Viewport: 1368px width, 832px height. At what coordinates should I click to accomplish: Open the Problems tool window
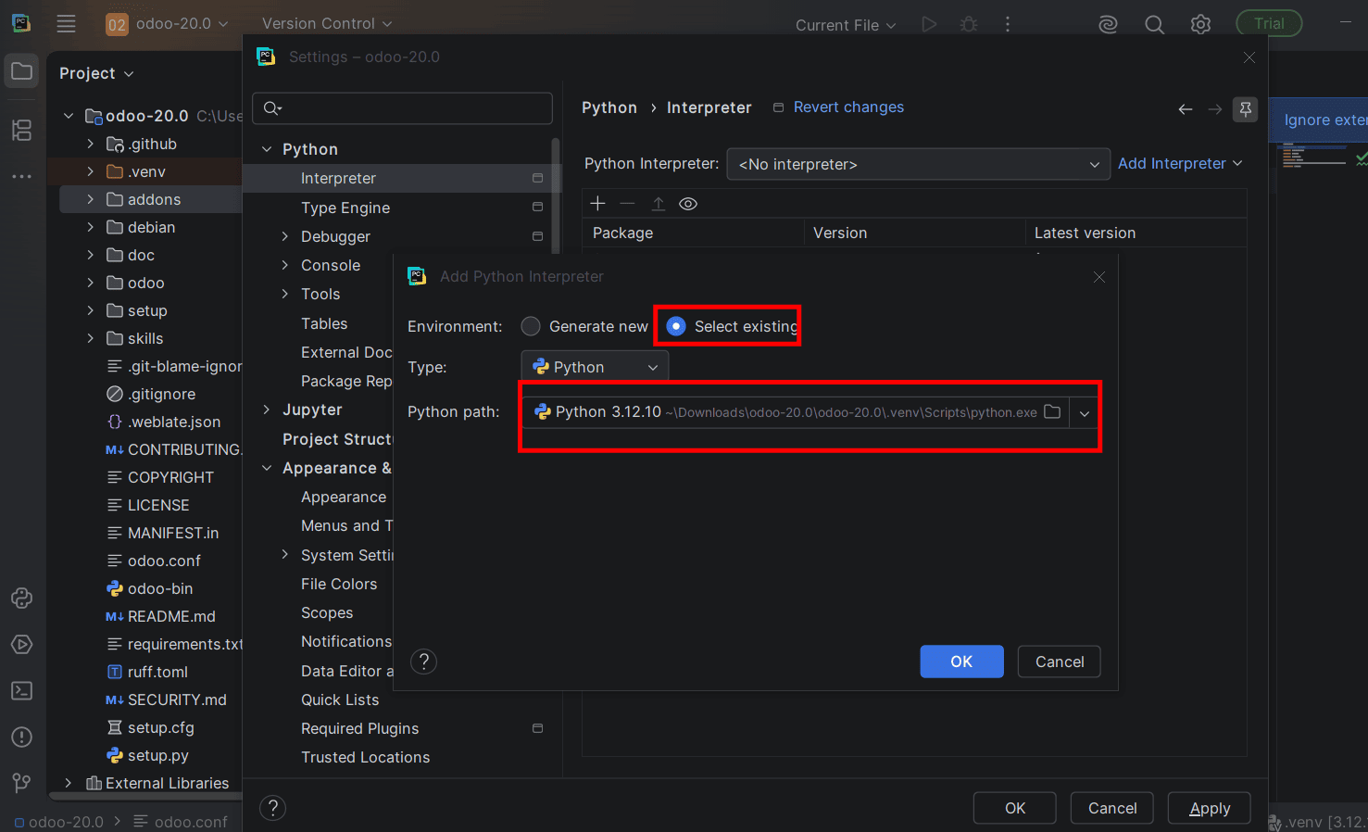coord(22,737)
